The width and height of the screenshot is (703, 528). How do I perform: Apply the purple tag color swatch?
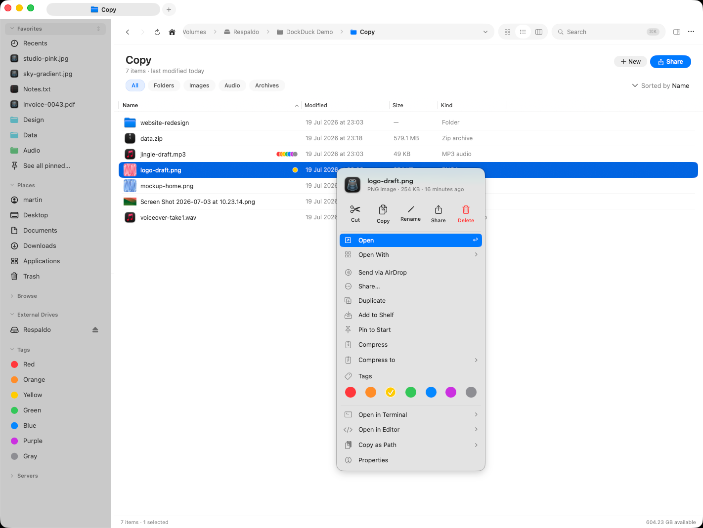click(x=451, y=392)
